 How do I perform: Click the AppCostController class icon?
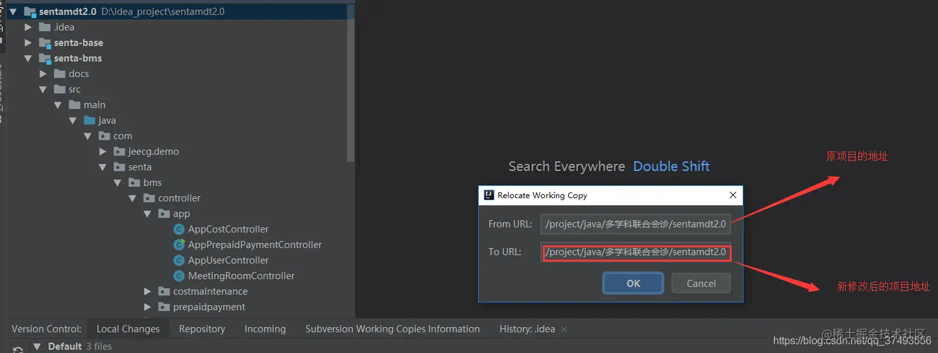pyautogui.click(x=179, y=229)
